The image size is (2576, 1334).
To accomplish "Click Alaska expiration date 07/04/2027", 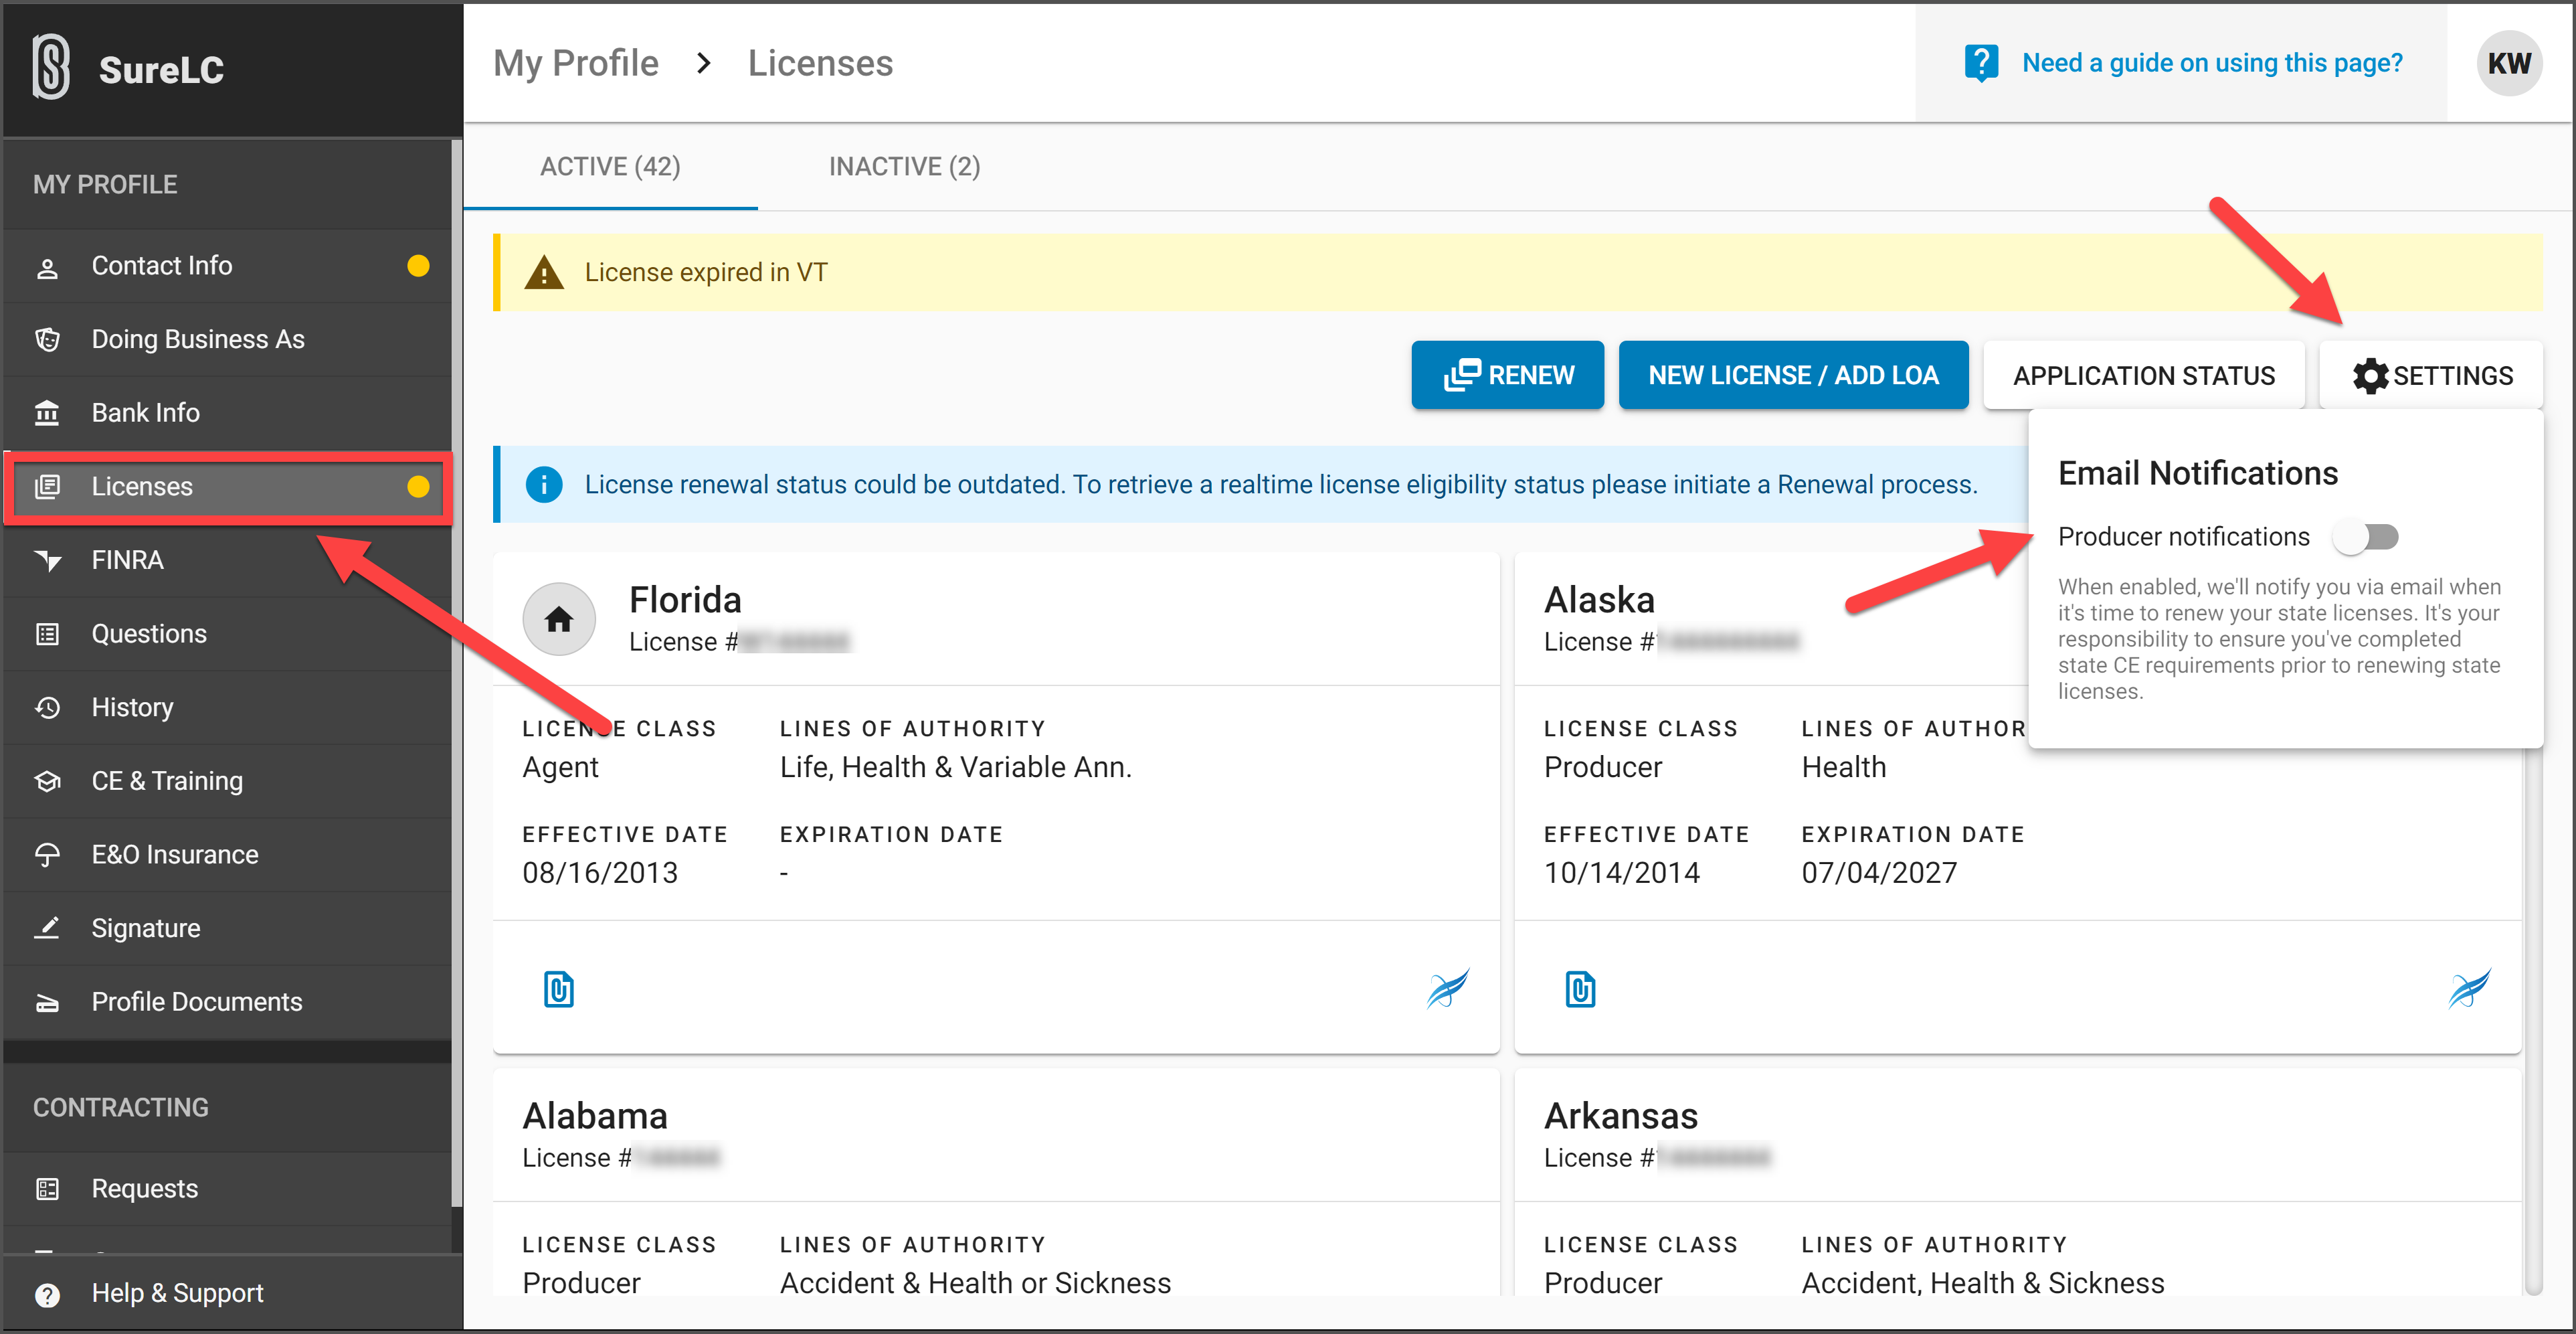I will [1879, 873].
